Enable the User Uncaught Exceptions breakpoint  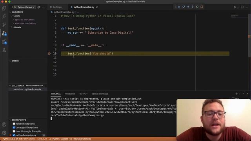(x=14, y=132)
